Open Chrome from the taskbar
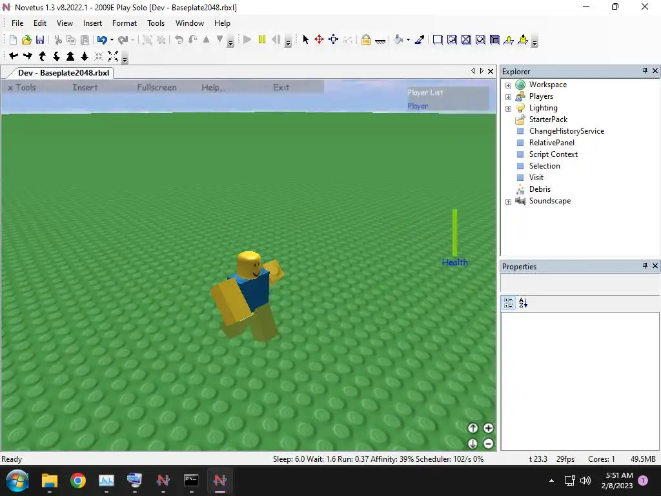This screenshot has width=661, height=496. click(x=78, y=480)
